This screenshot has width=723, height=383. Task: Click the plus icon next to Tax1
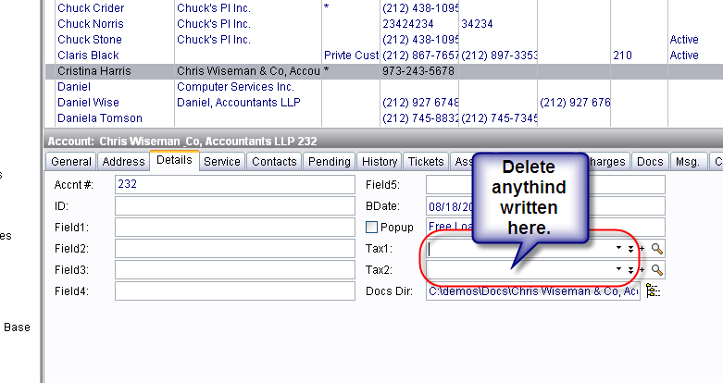[642, 249]
